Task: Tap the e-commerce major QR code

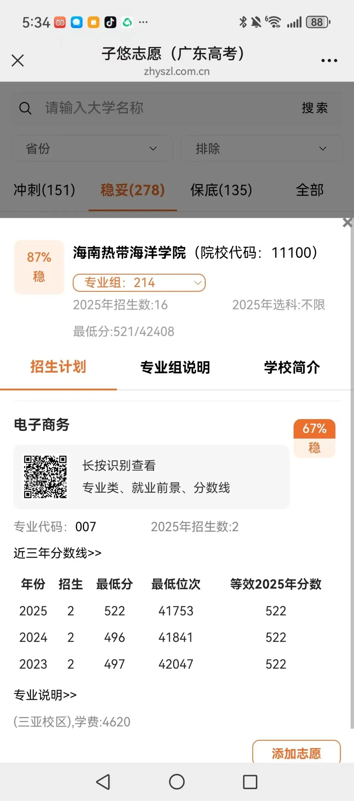Action: (x=45, y=476)
